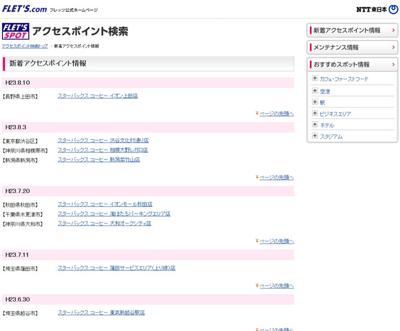400x331 pixels.
Task: Expand the 空港 plus icon
Action: (315, 91)
